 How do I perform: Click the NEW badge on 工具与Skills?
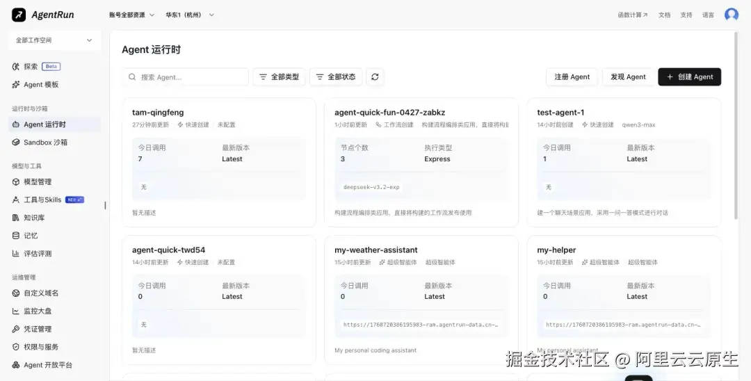click(x=74, y=200)
